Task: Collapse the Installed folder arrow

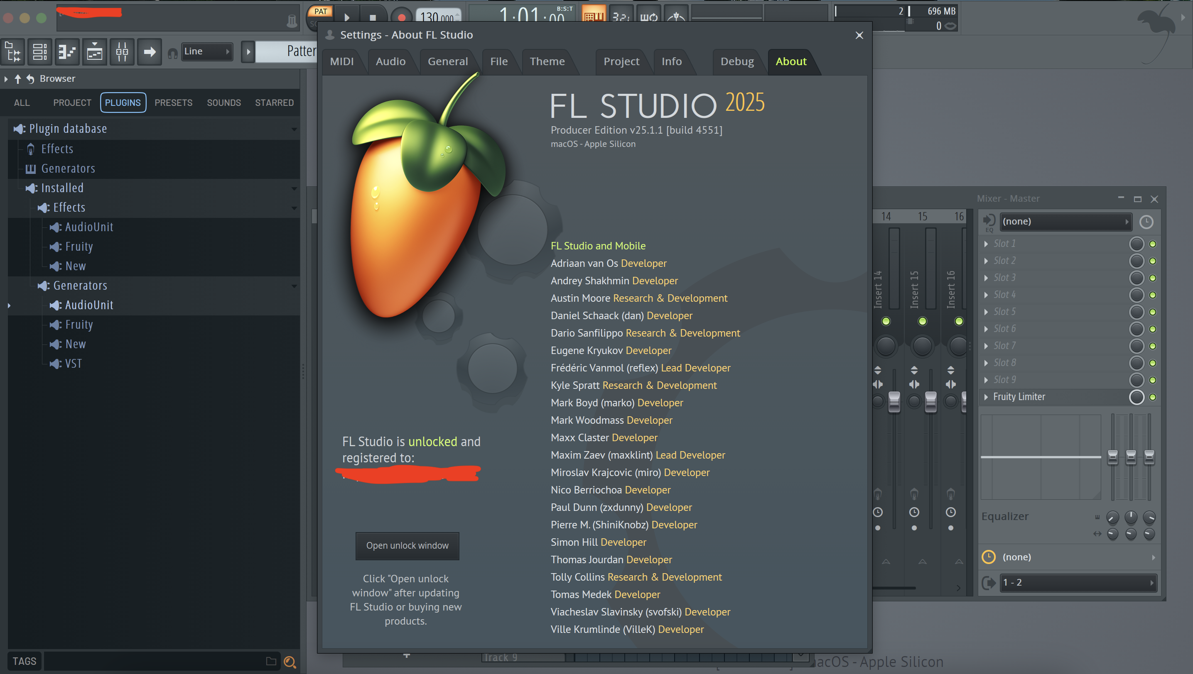Action: pyautogui.click(x=294, y=188)
